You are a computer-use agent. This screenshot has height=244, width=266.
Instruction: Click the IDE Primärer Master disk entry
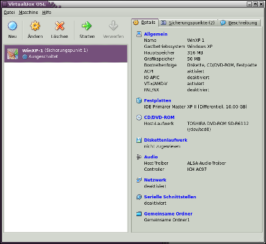pos(196,107)
